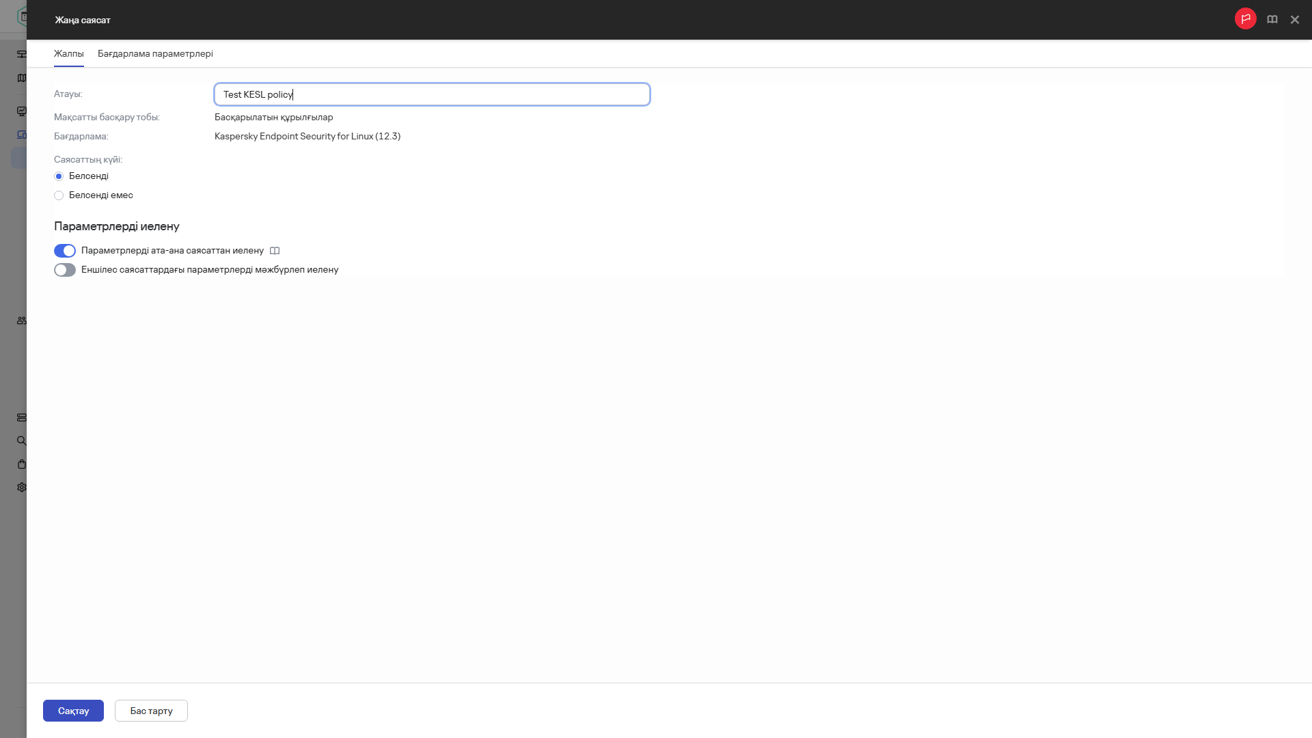Select the Белсенді емес radio button
Screen dimensions: 1312x738
pyautogui.click(x=59, y=195)
